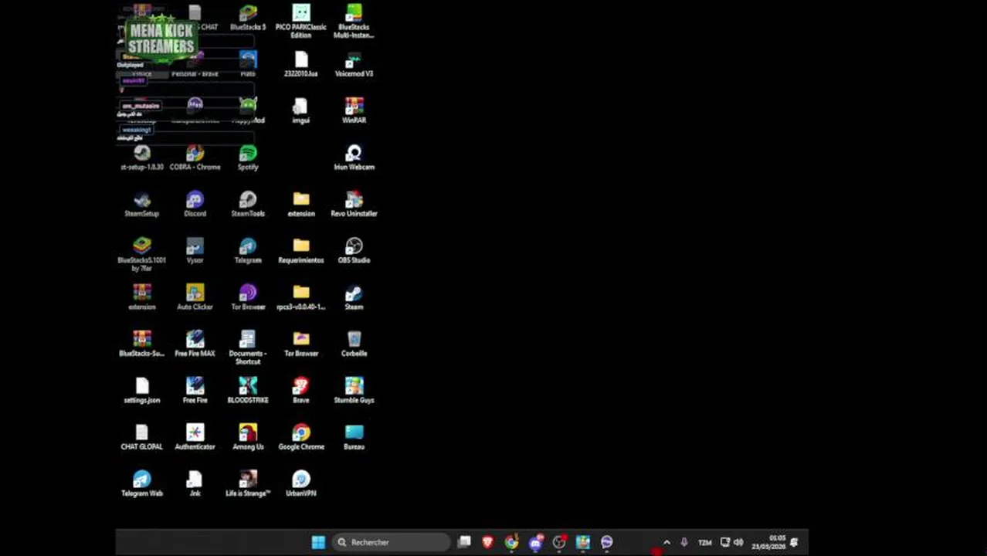This screenshot has width=987, height=556.
Task: Open the Auto Clicker shortcut
Action: pyautogui.click(x=195, y=297)
